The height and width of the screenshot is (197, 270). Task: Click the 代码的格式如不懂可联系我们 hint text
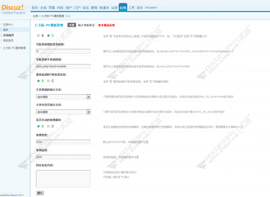[120, 172]
